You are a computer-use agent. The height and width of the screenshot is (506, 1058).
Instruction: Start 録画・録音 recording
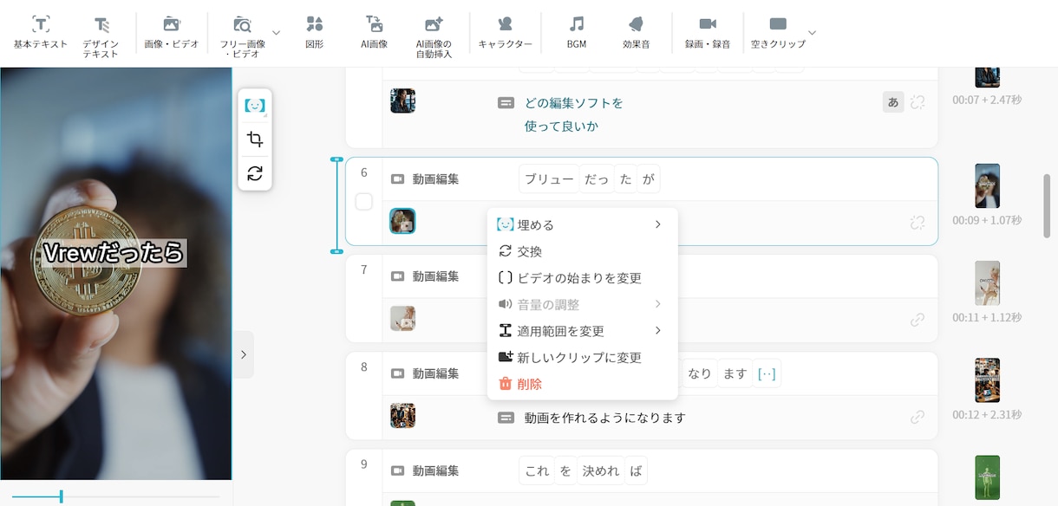(x=708, y=32)
